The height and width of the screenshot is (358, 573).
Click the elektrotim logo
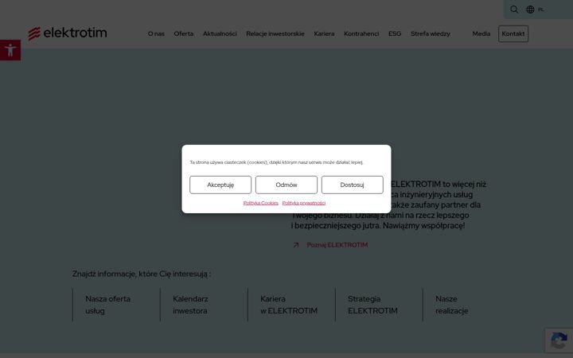[x=68, y=33]
